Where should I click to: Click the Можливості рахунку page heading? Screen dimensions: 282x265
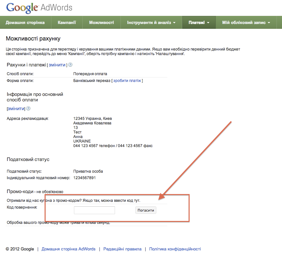point(33,39)
